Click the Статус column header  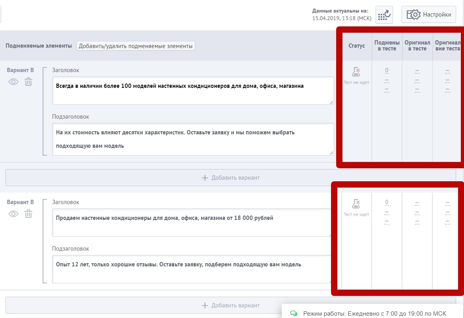[357, 46]
